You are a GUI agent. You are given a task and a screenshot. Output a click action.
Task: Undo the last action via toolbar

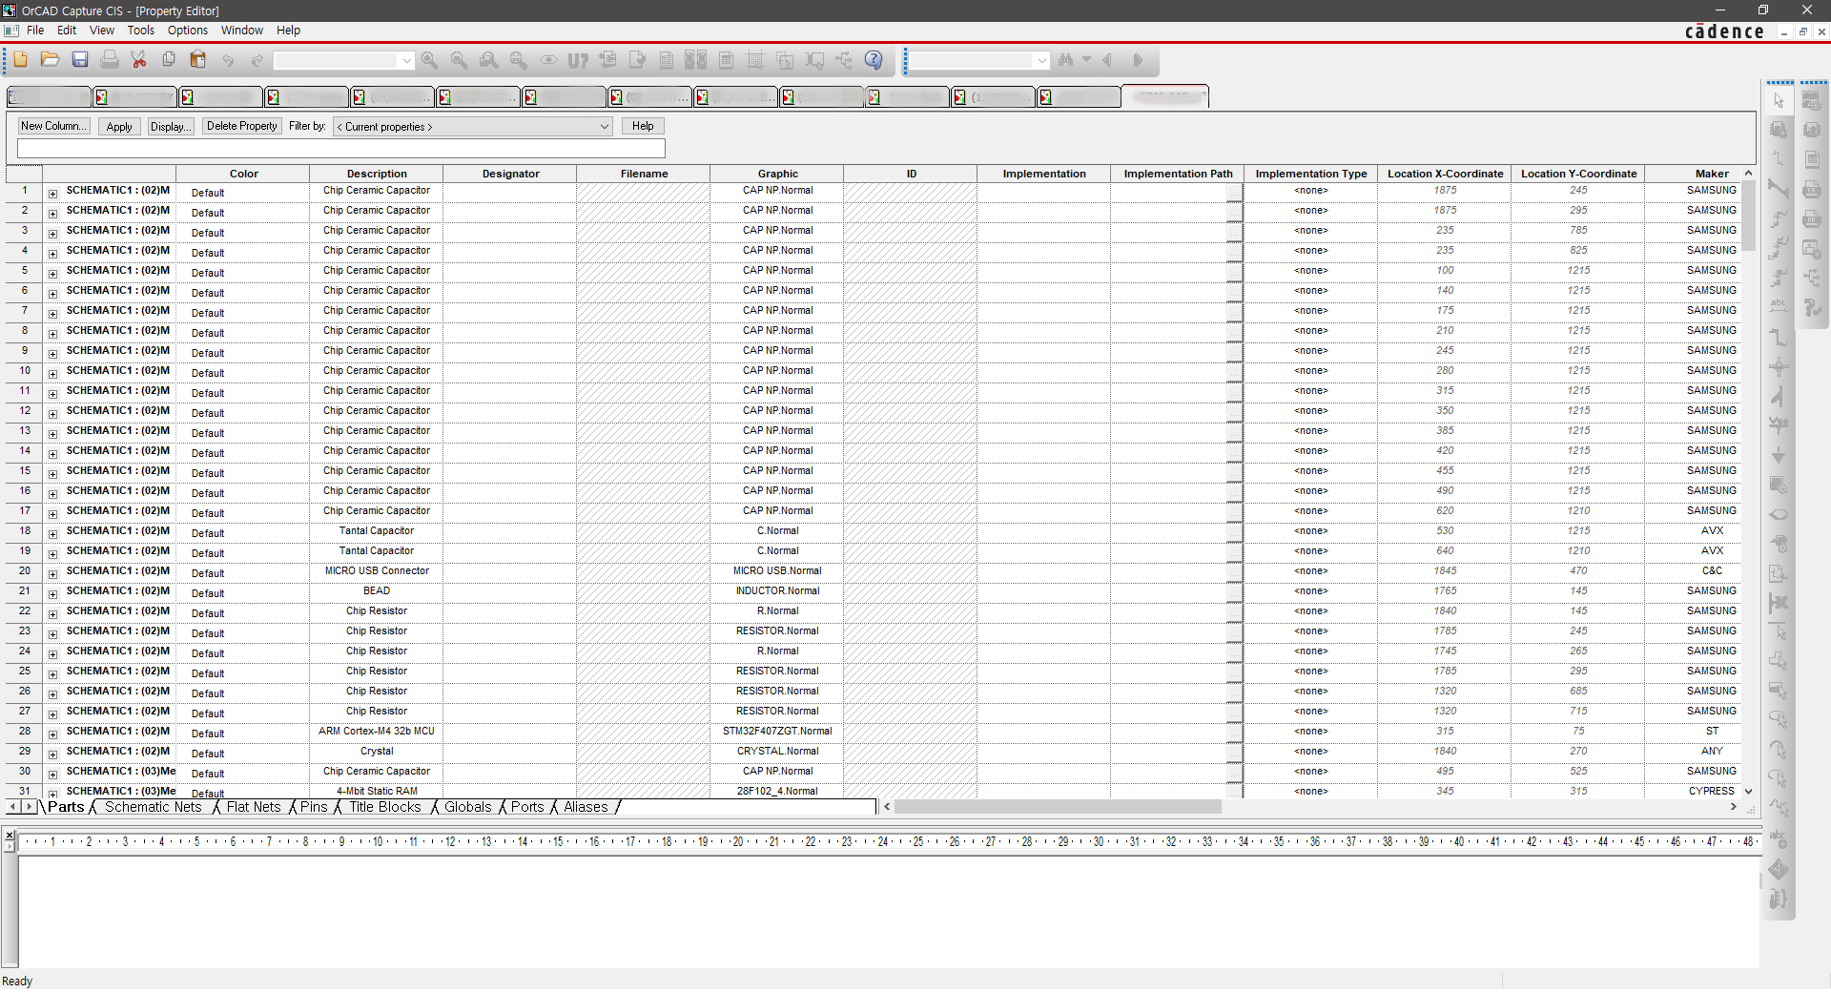tap(228, 60)
